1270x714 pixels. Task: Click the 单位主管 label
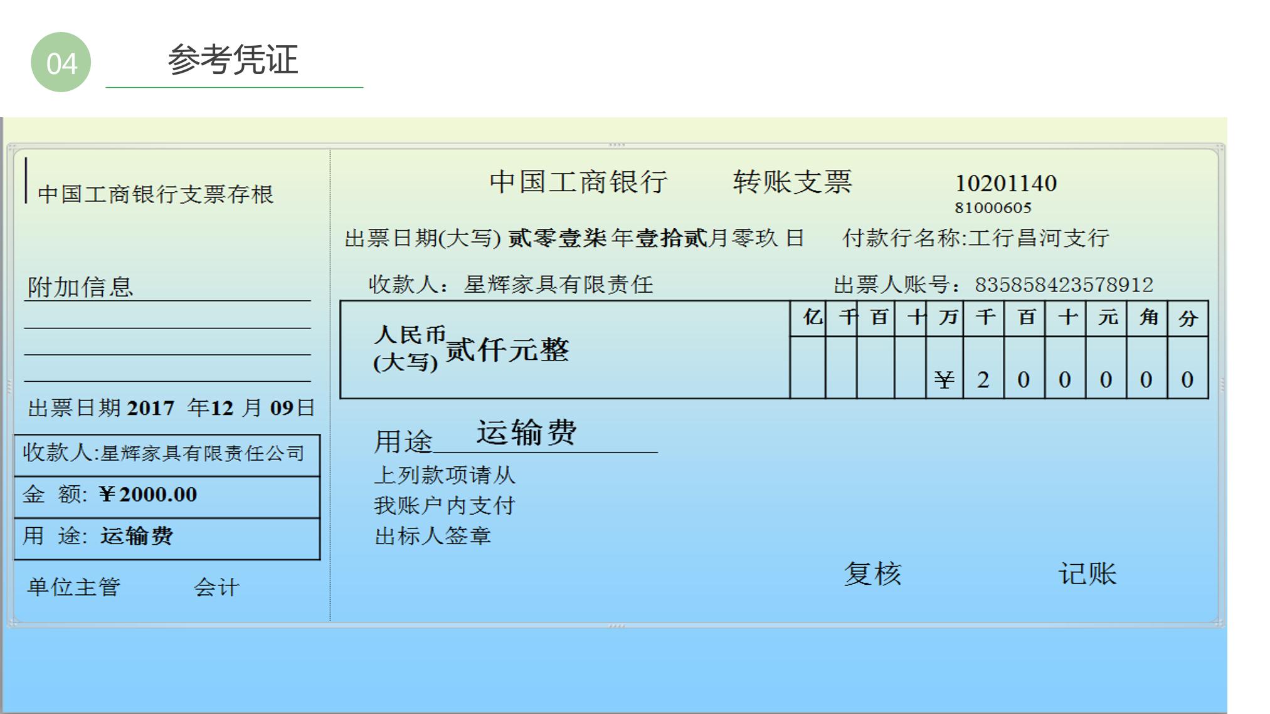coord(73,587)
